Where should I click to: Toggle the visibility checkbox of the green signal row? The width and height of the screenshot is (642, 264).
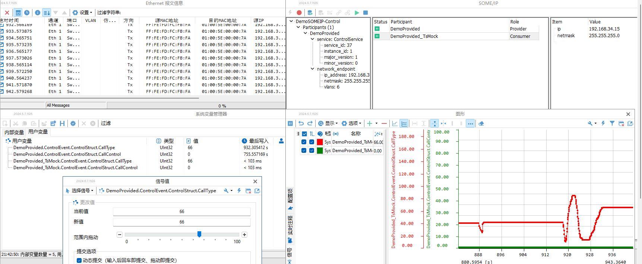(311, 151)
